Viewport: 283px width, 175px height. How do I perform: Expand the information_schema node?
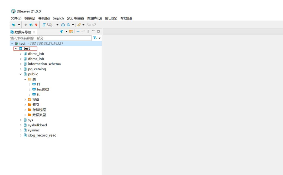[x=21, y=64]
